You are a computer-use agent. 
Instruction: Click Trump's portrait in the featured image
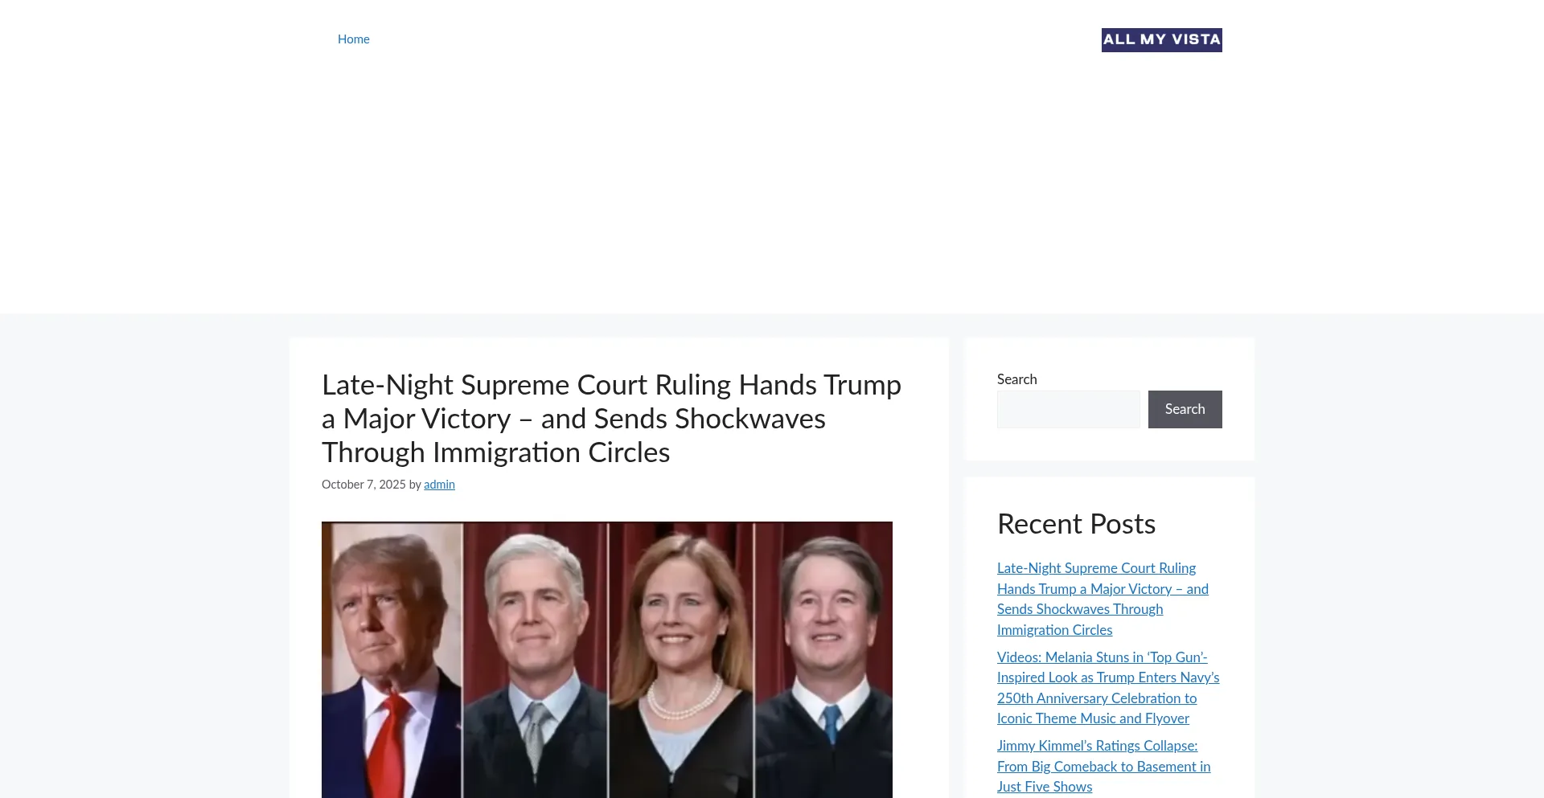pyautogui.click(x=392, y=660)
